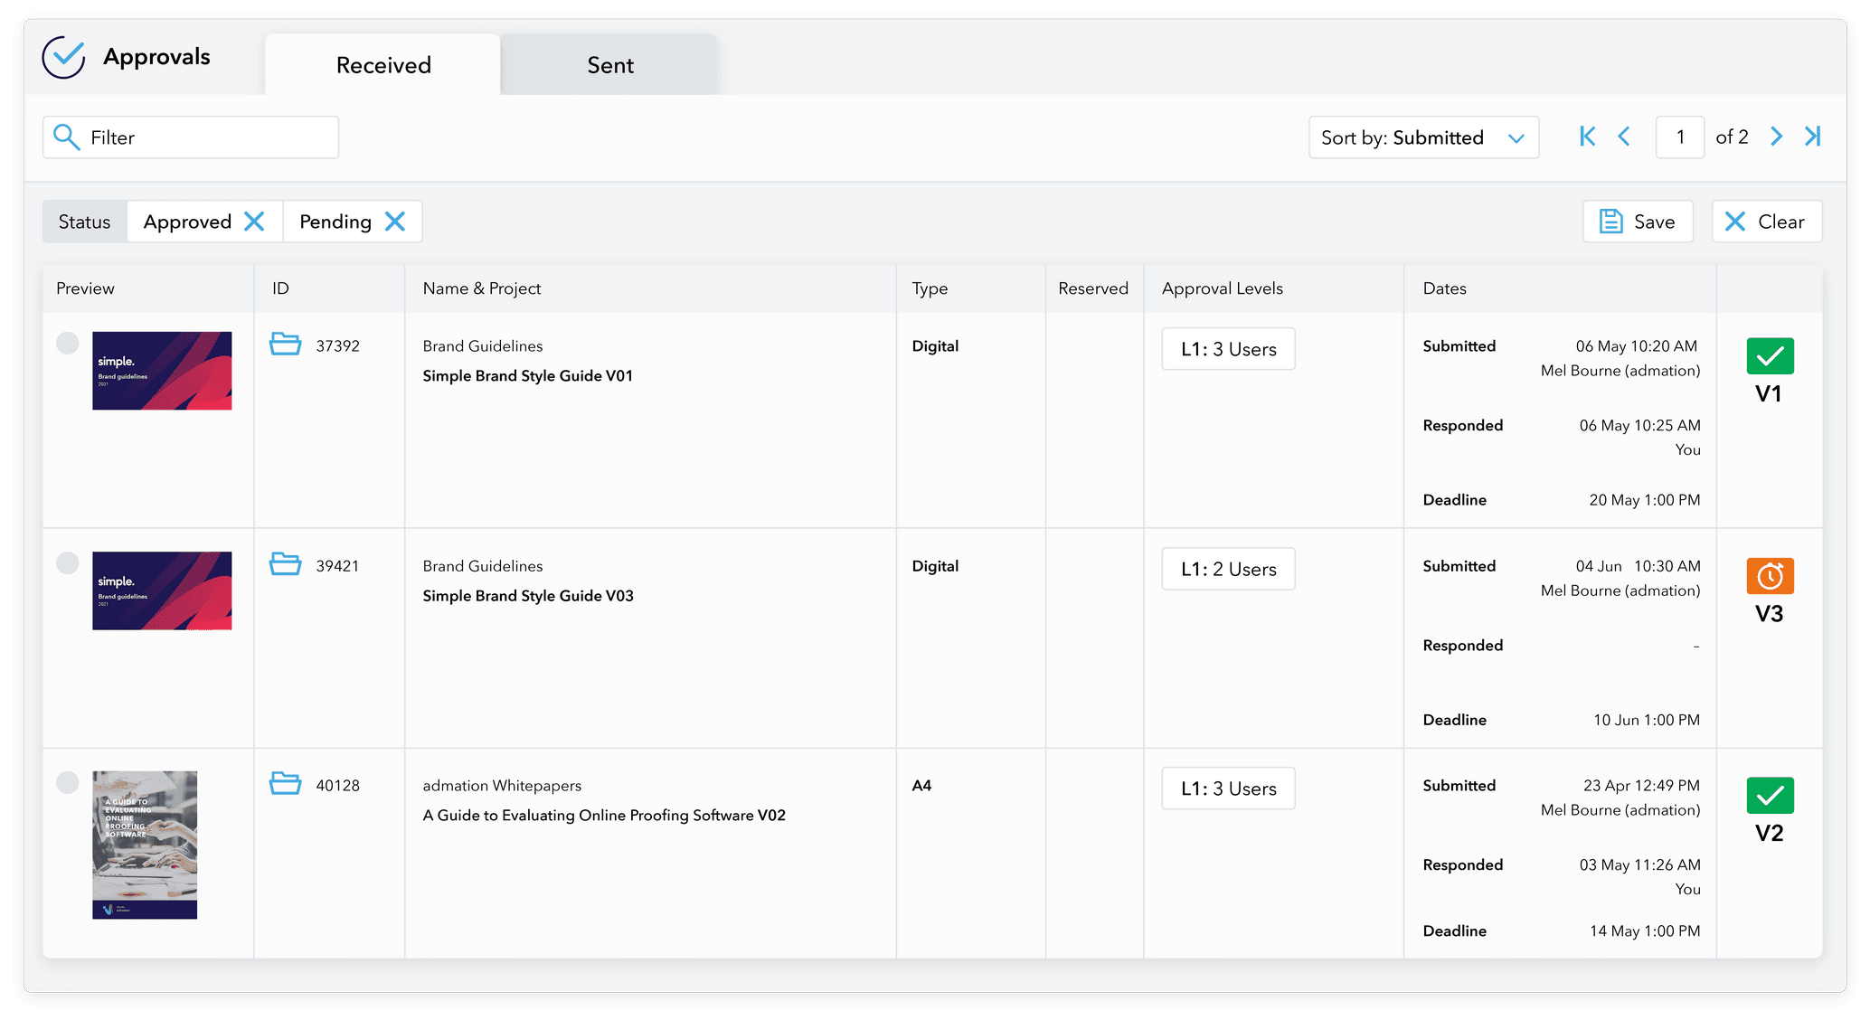Open the Sort by Submitted dropdown
Image resolution: width=1870 pixels, height=1020 pixels.
(1423, 137)
